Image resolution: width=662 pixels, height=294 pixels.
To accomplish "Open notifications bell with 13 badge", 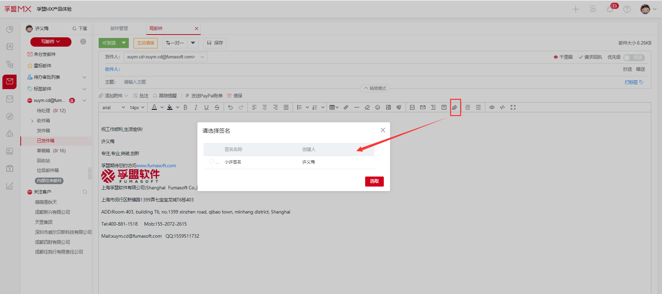I will click(x=610, y=9).
